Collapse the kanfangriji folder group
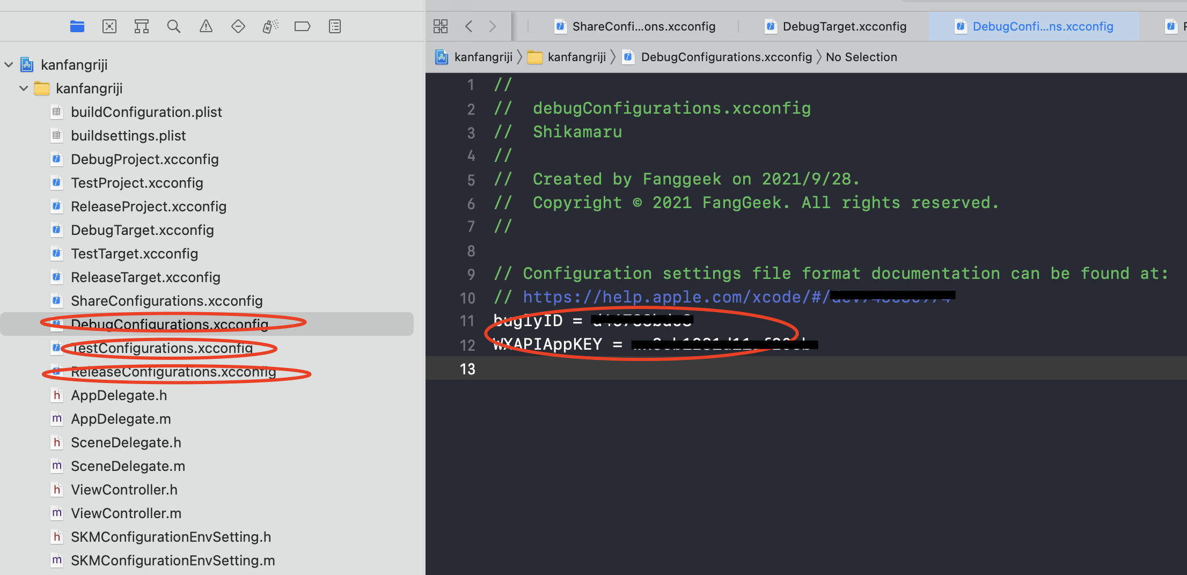The height and width of the screenshot is (575, 1187). coord(24,89)
